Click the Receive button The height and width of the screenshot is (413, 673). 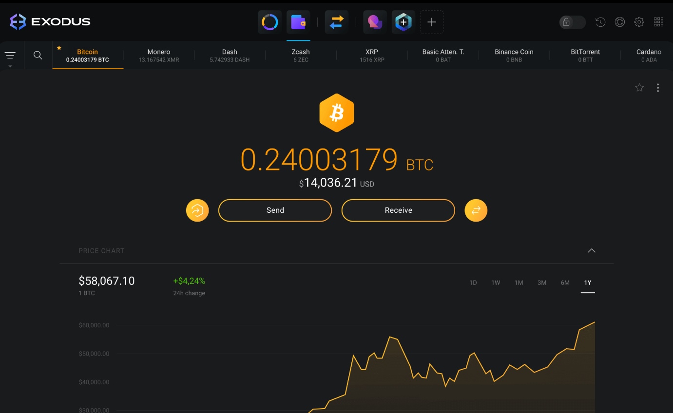398,210
